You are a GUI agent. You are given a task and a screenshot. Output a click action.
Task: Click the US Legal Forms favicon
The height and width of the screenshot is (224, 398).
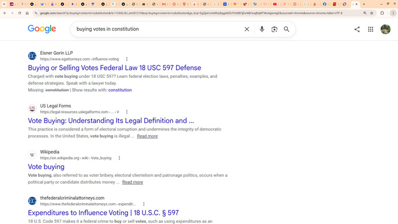point(32,109)
